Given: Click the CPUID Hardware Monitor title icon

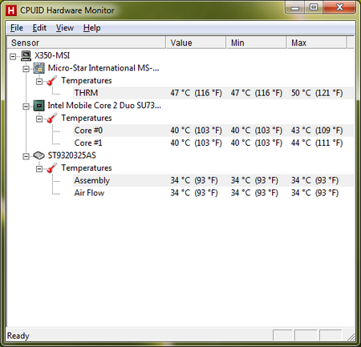Looking at the screenshot, I should [x=11, y=10].
